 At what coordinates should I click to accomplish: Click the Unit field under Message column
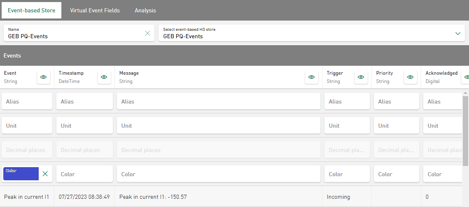(x=218, y=126)
